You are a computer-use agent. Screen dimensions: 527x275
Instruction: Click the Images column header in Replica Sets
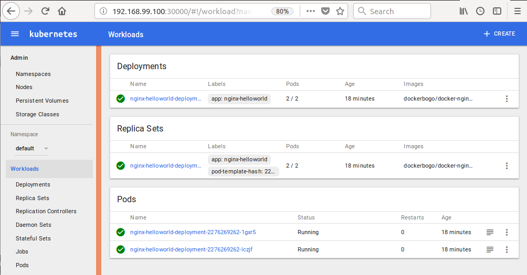pos(414,146)
